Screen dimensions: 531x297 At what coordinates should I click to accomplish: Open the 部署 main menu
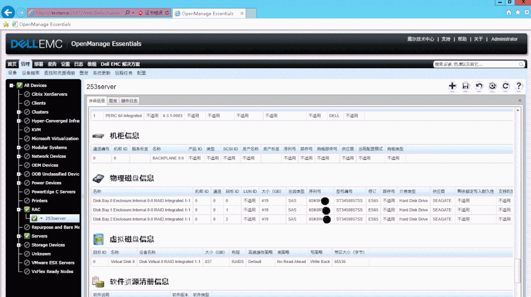point(39,64)
